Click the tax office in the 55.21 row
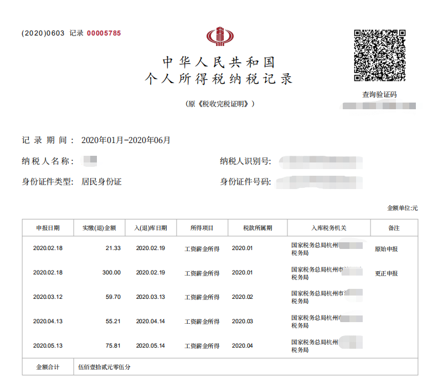The height and width of the screenshot is (382, 448). [x=327, y=322]
